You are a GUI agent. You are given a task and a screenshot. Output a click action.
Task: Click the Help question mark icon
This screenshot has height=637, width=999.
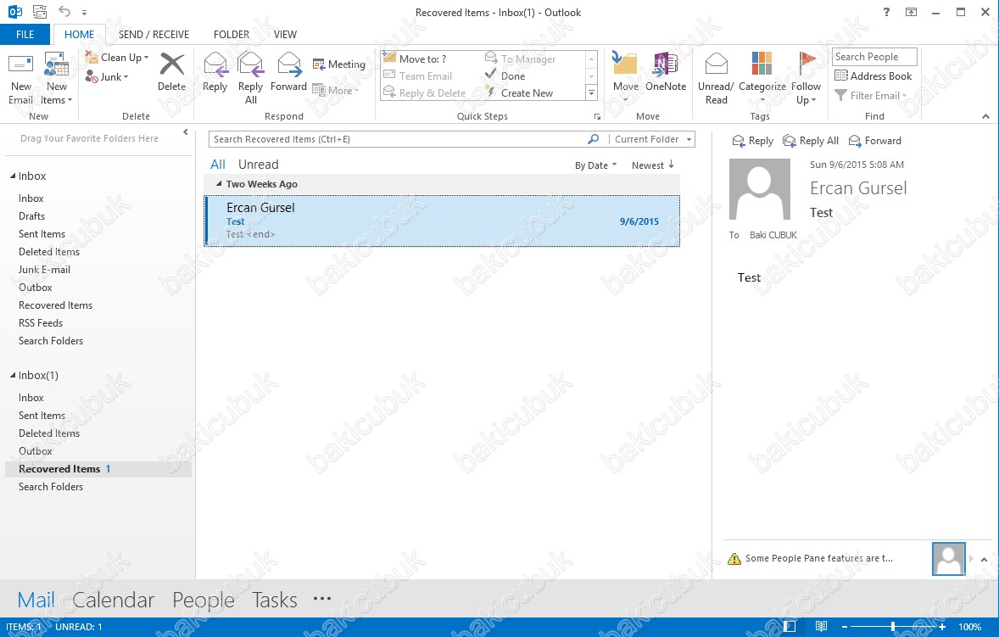click(886, 12)
